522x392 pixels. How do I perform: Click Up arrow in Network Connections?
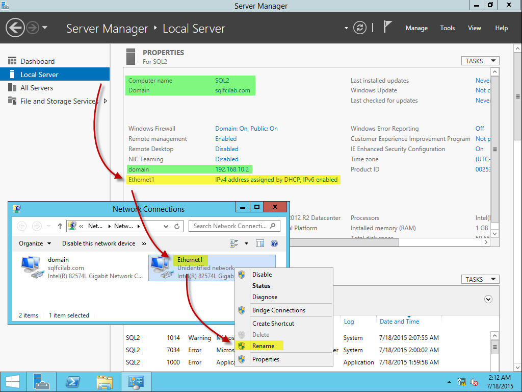(x=60, y=226)
